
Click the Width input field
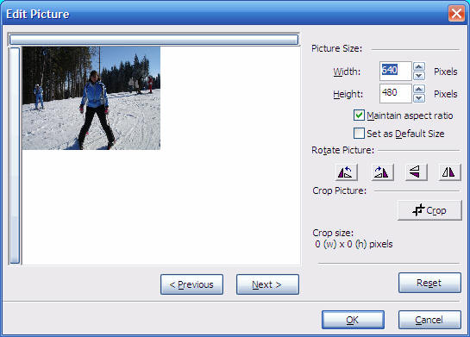click(395, 71)
